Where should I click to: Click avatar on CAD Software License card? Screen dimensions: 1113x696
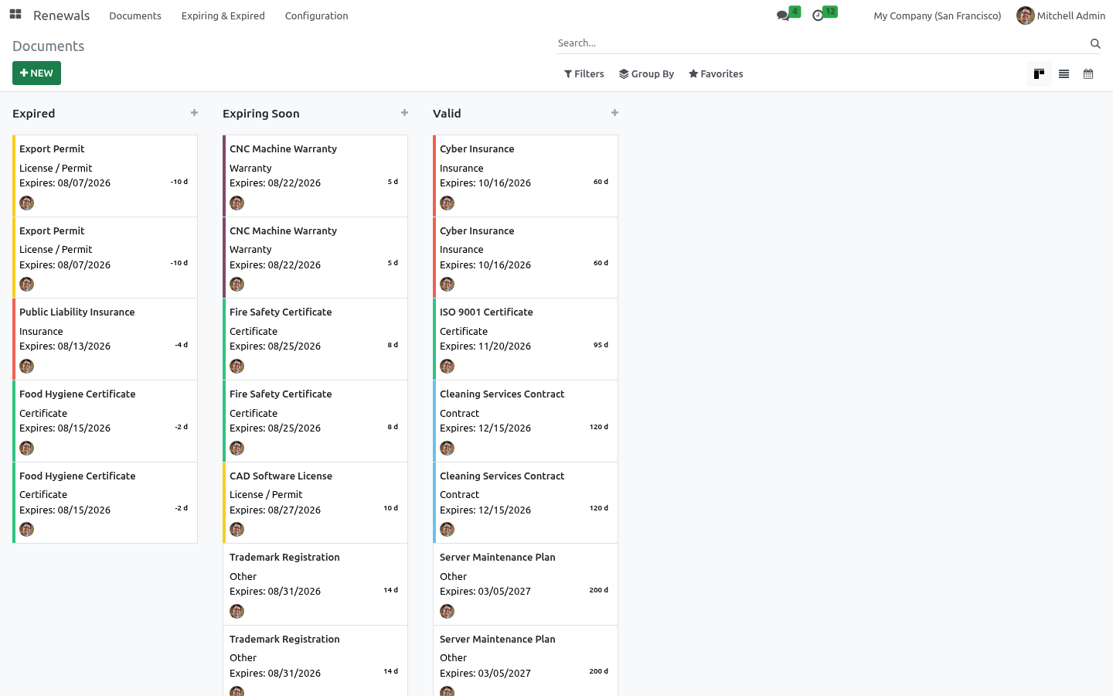237,529
